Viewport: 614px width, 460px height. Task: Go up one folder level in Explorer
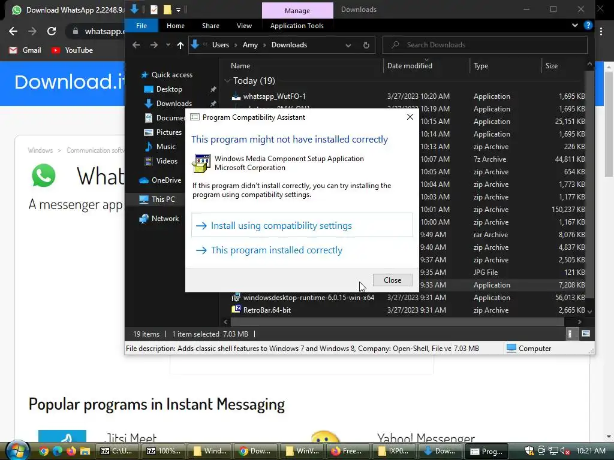point(180,45)
